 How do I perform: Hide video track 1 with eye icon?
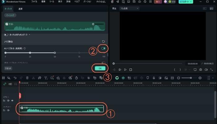12,101
